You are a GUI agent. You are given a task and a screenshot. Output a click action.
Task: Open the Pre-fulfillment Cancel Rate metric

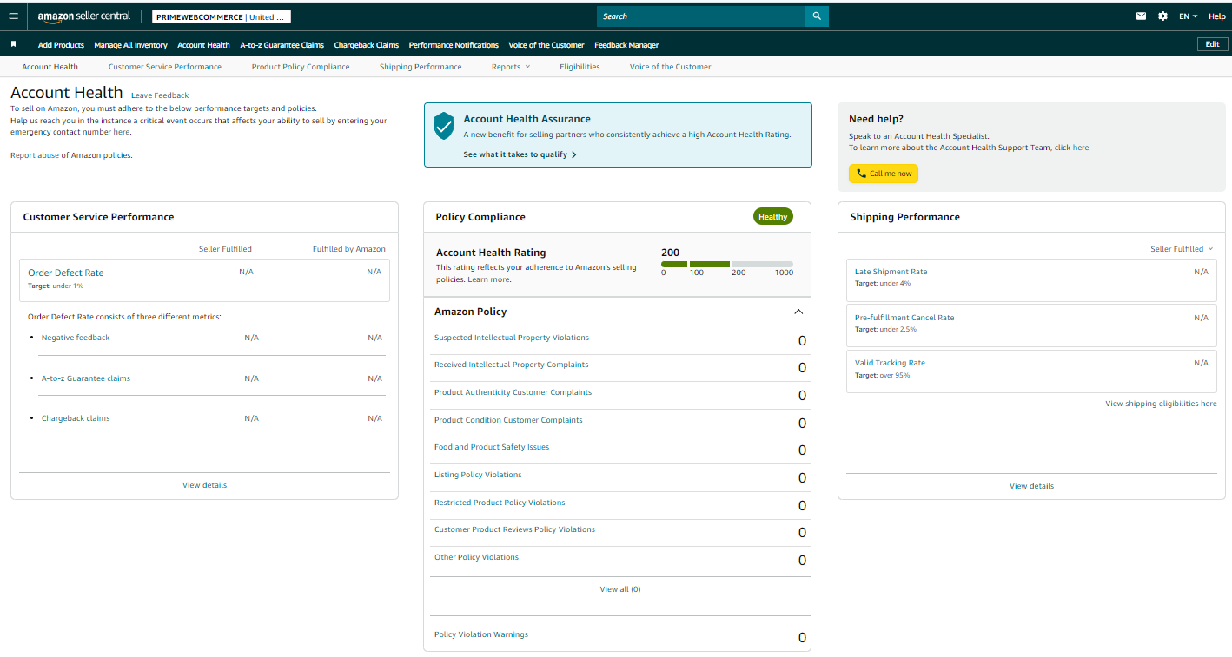tap(904, 318)
